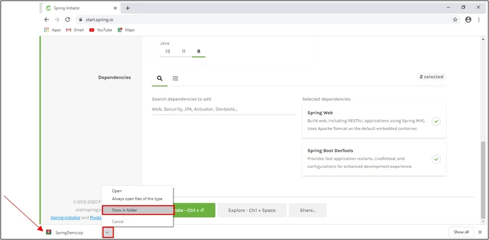
Task: Open the Spring Initializr footer link
Action: [66, 217]
